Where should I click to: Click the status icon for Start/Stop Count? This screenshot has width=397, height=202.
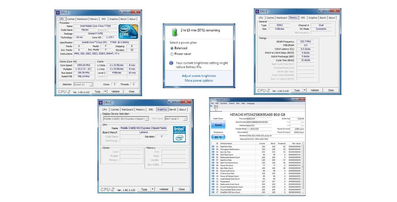213,154
